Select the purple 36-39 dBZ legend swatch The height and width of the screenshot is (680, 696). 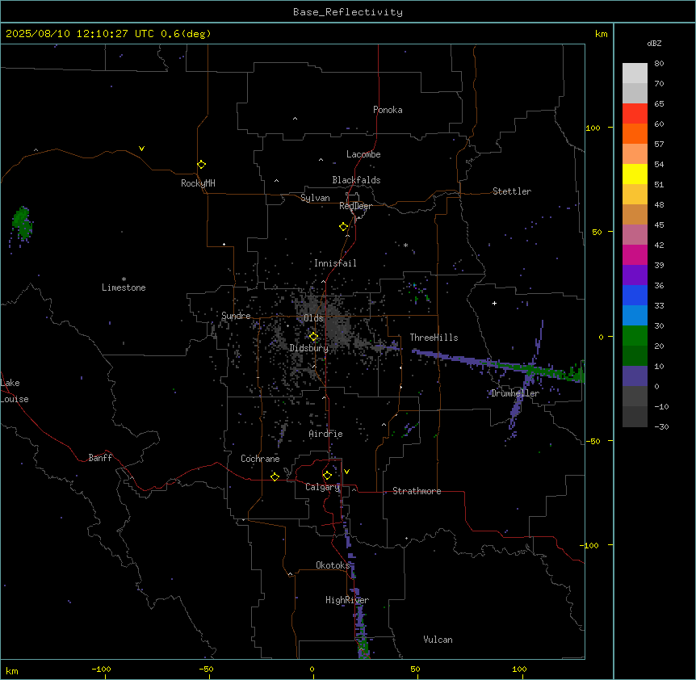pos(635,275)
